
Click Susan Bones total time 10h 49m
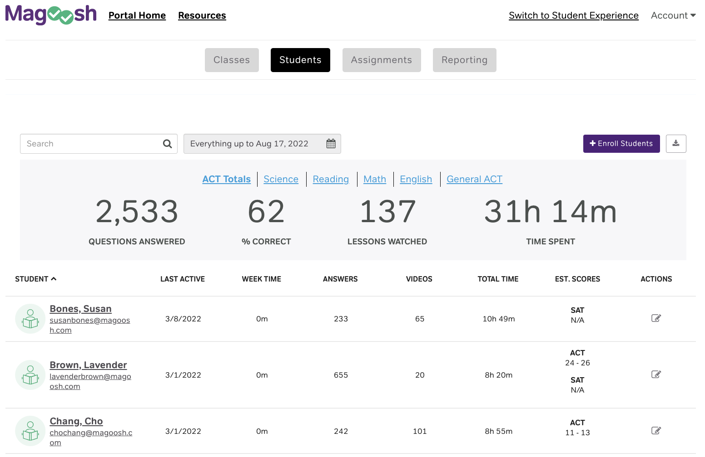pyautogui.click(x=499, y=319)
